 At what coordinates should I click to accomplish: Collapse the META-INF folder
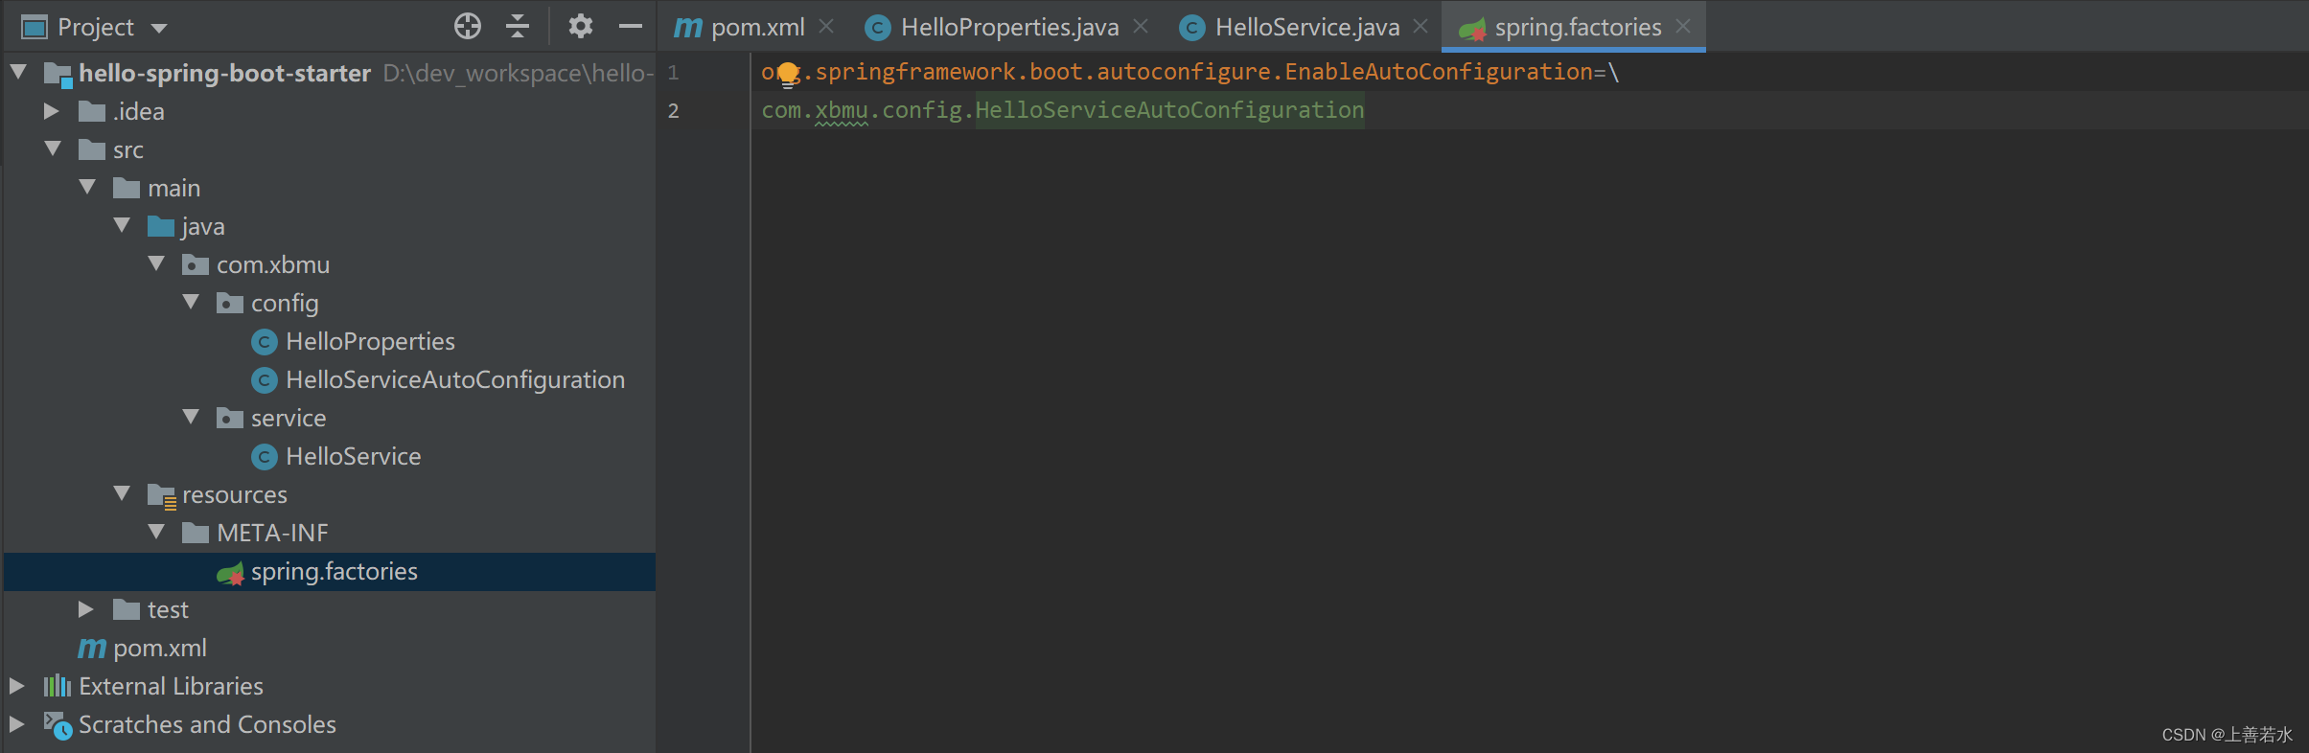156,532
